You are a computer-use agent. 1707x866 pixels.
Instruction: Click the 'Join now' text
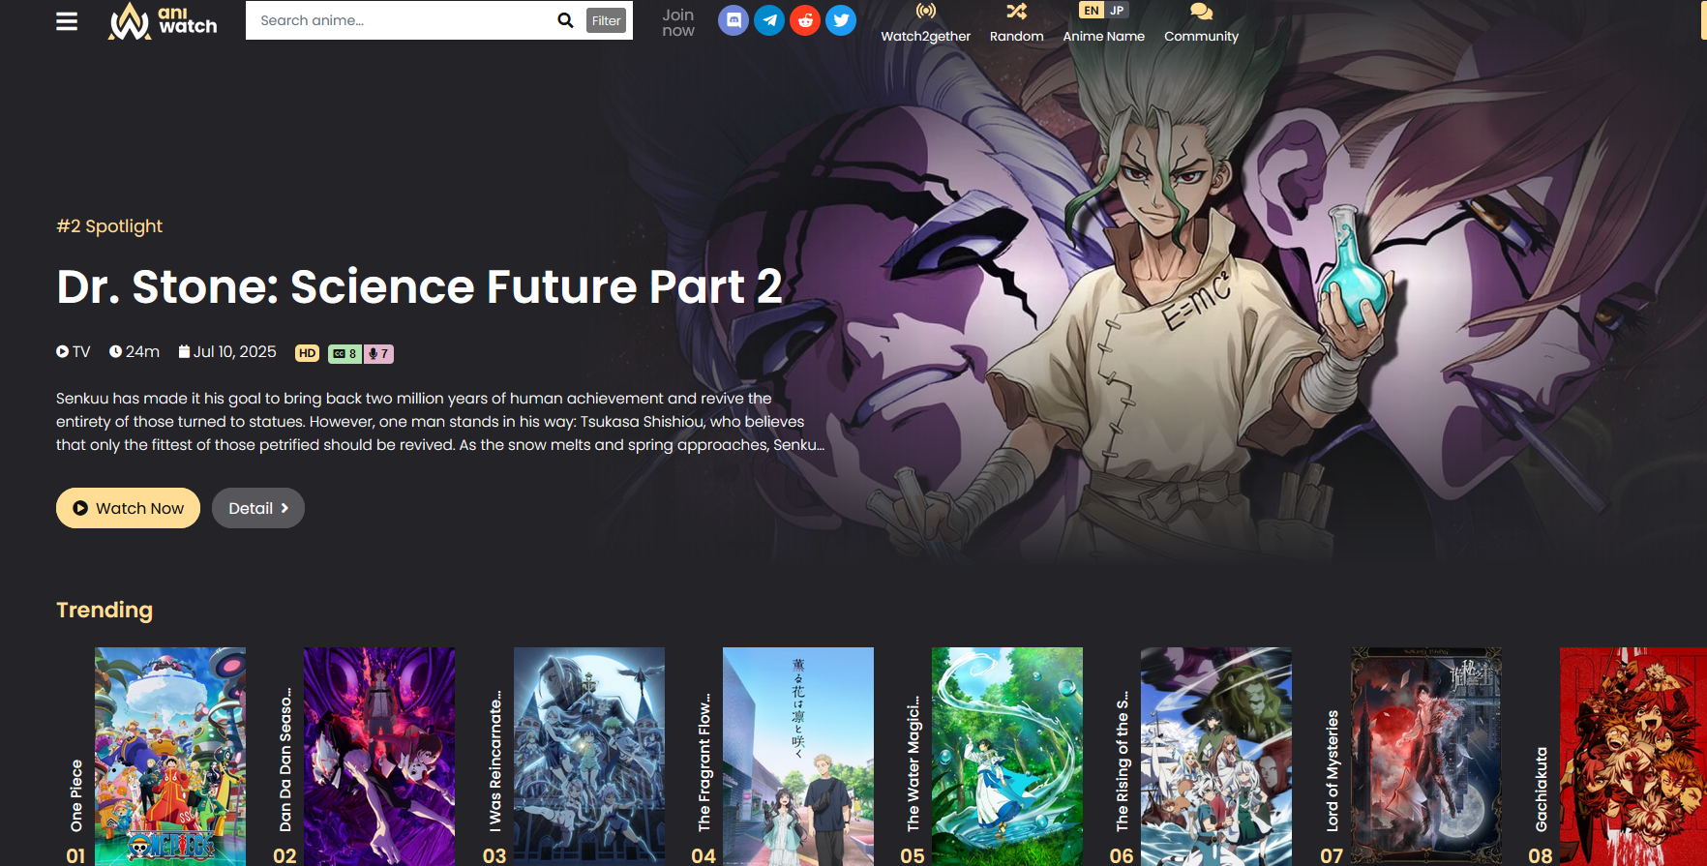click(678, 22)
